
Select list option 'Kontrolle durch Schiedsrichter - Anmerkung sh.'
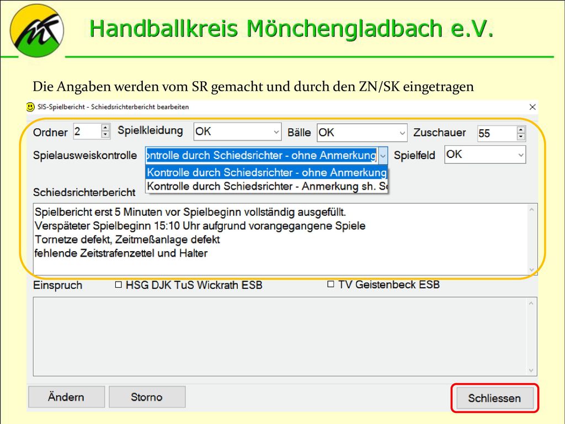(266, 187)
